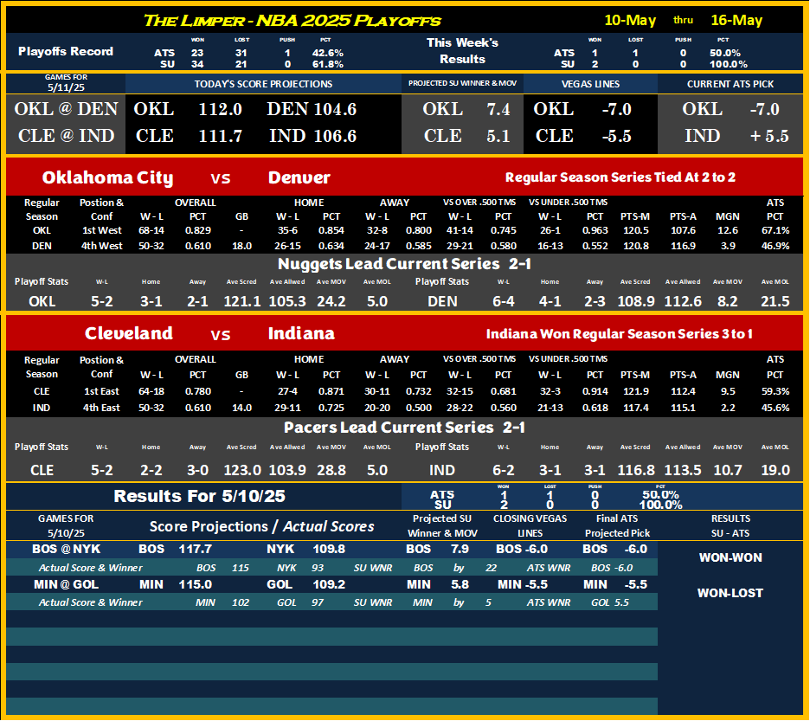Click OKL's projected score "112.0"
810x721 pixels.
tap(221, 109)
